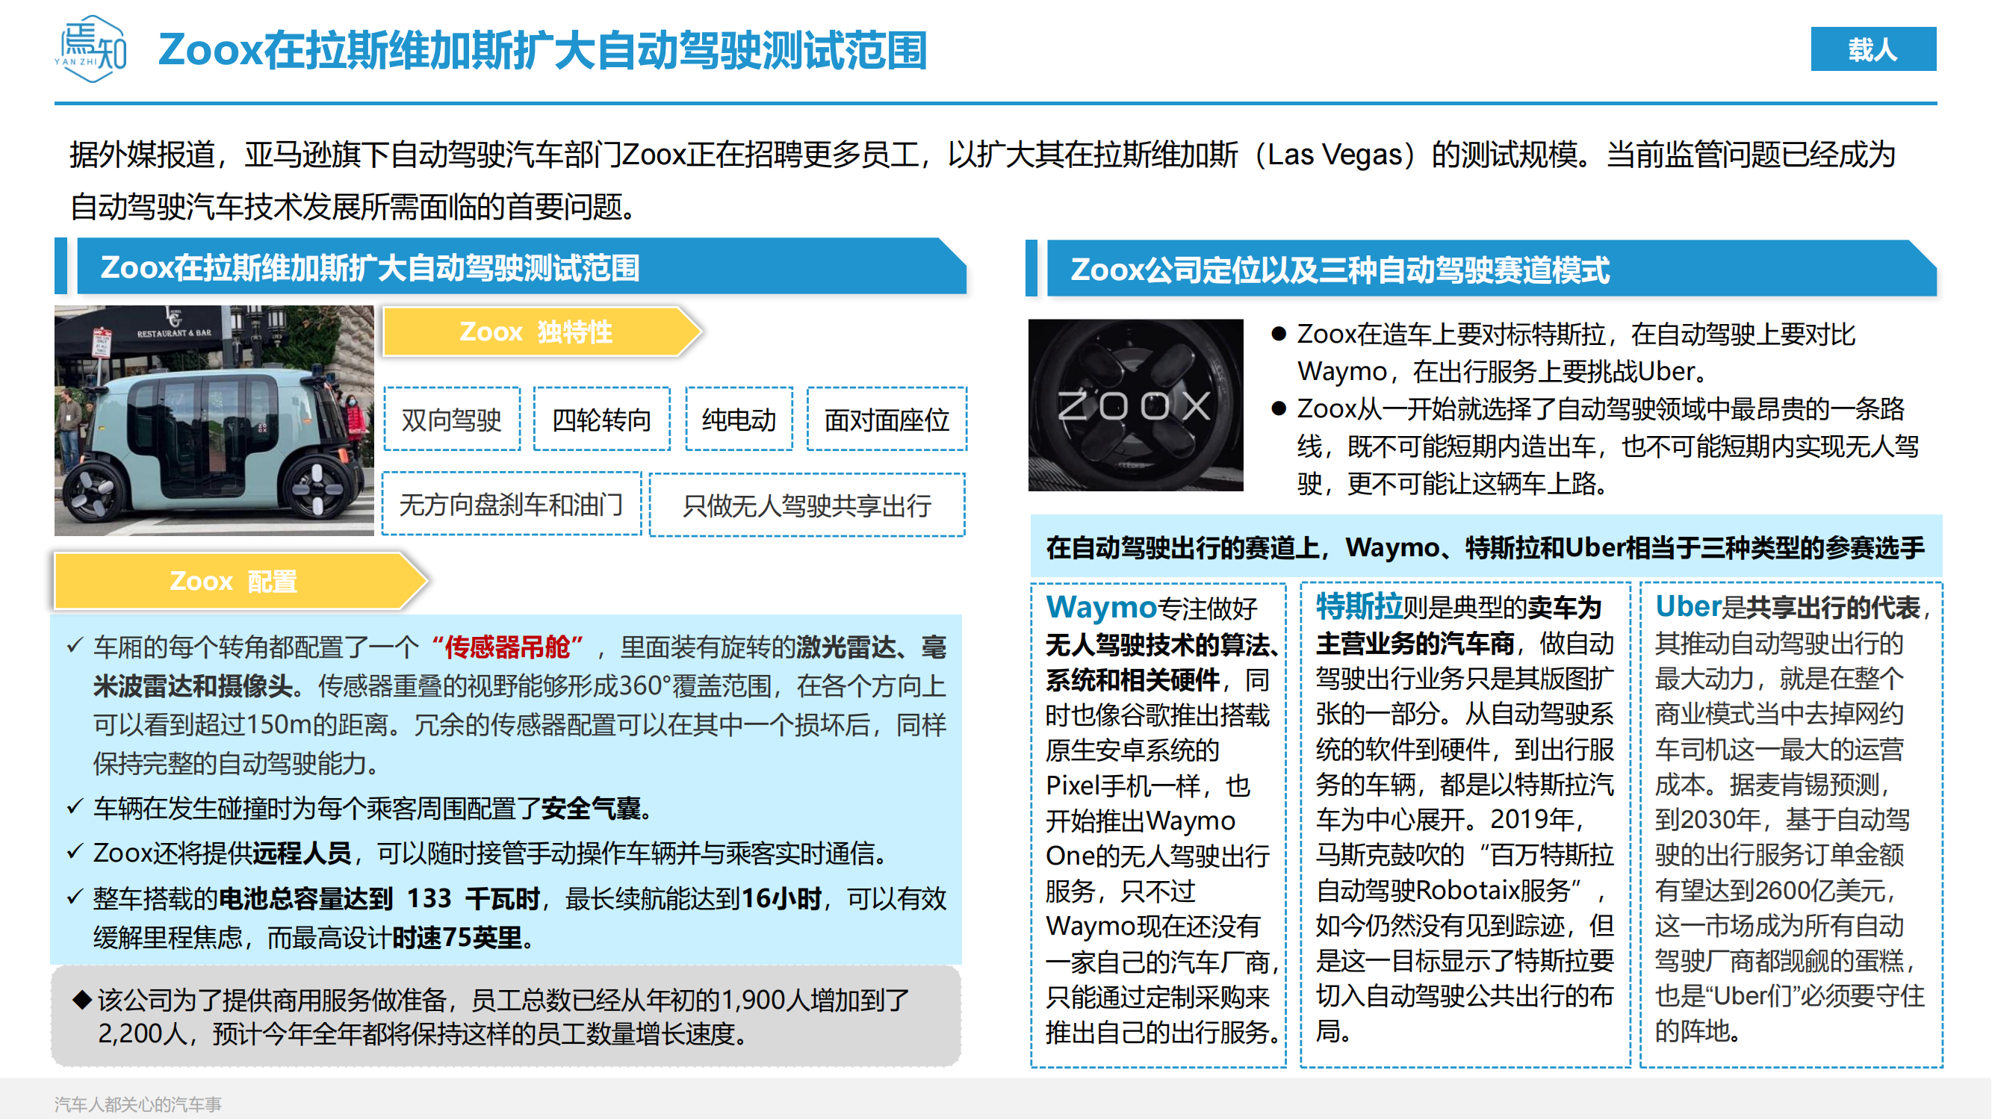Click the header Zoox公司定位以及三种自动驾驶赛道模式
The image size is (1992, 1120).
pyautogui.click(x=1491, y=269)
